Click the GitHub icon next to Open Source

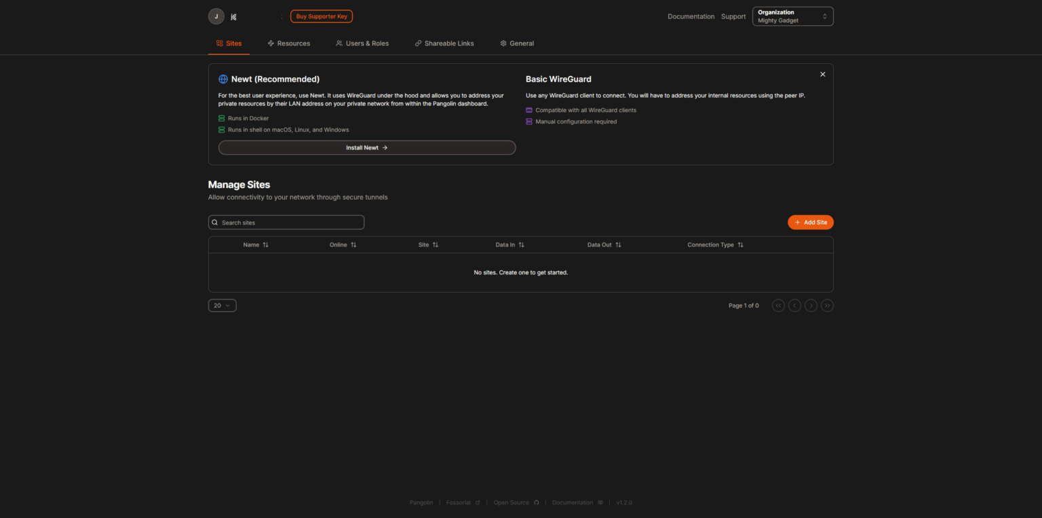(537, 502)
